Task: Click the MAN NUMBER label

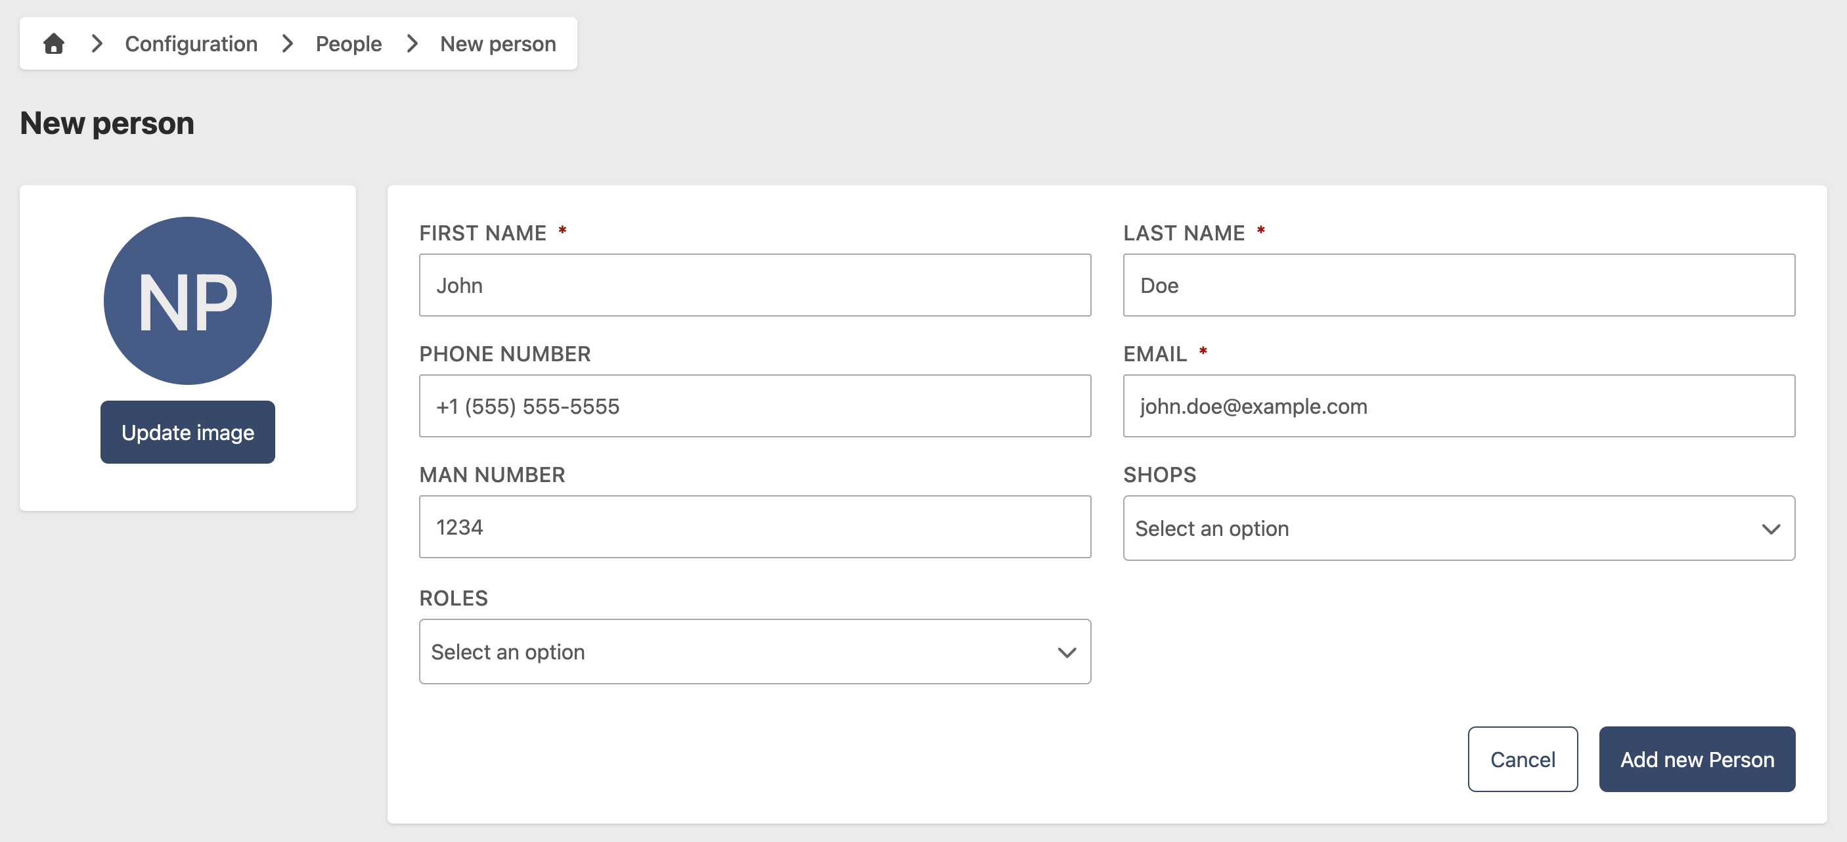Action: [492, 475]
